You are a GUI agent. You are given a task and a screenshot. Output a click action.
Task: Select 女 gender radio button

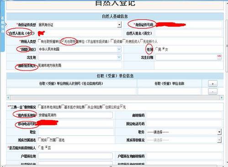164,49
